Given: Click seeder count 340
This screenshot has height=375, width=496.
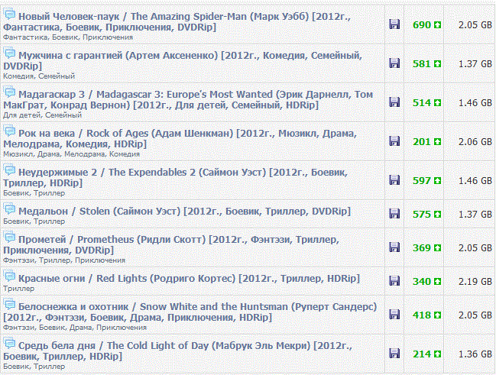Looking at the screenshot, I should click(422, 281).
